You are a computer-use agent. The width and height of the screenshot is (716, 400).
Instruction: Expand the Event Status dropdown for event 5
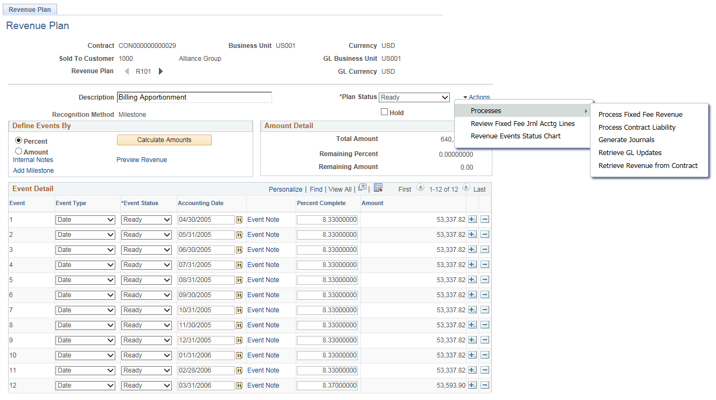pyautogui.click(x=146, y=279)
